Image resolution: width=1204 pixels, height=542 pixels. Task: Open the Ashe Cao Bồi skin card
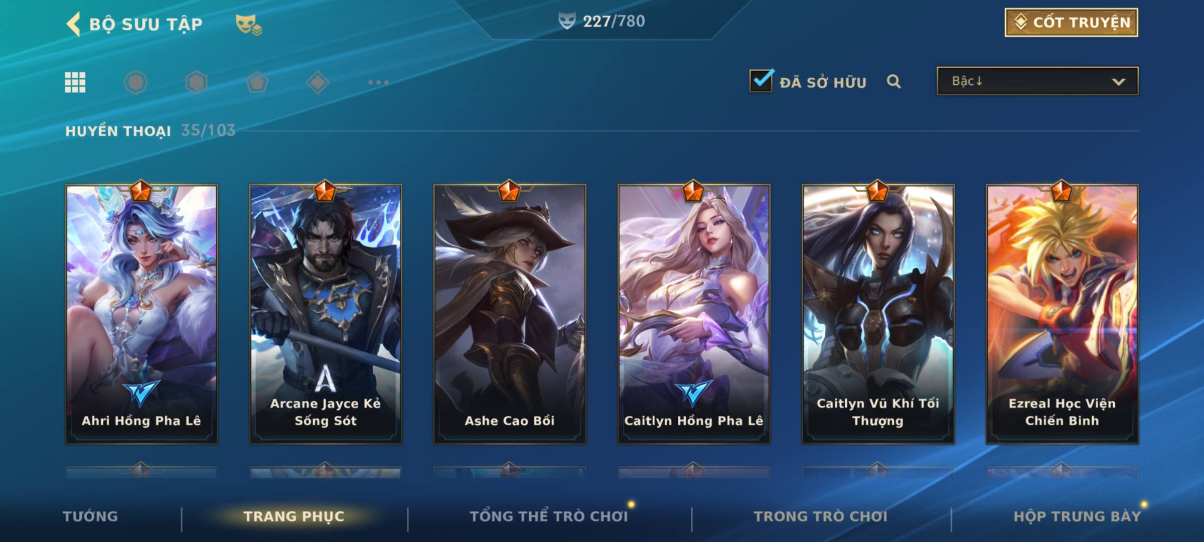510,314
